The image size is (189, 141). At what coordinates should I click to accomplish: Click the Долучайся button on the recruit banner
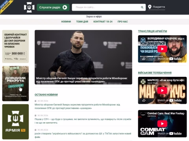coord(16,86)
